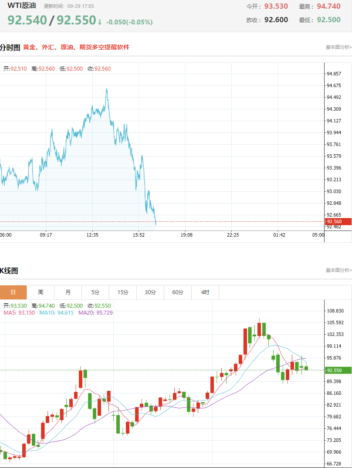
Task: Open 基本面分析 link beside K线图
Action: [x=338, y=270]
